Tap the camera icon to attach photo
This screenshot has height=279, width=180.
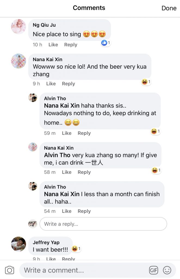pos(10,270)
